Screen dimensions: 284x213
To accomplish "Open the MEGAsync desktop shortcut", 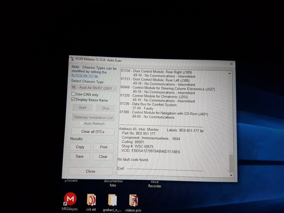I will pyautogui.click(x=70, y=199).
